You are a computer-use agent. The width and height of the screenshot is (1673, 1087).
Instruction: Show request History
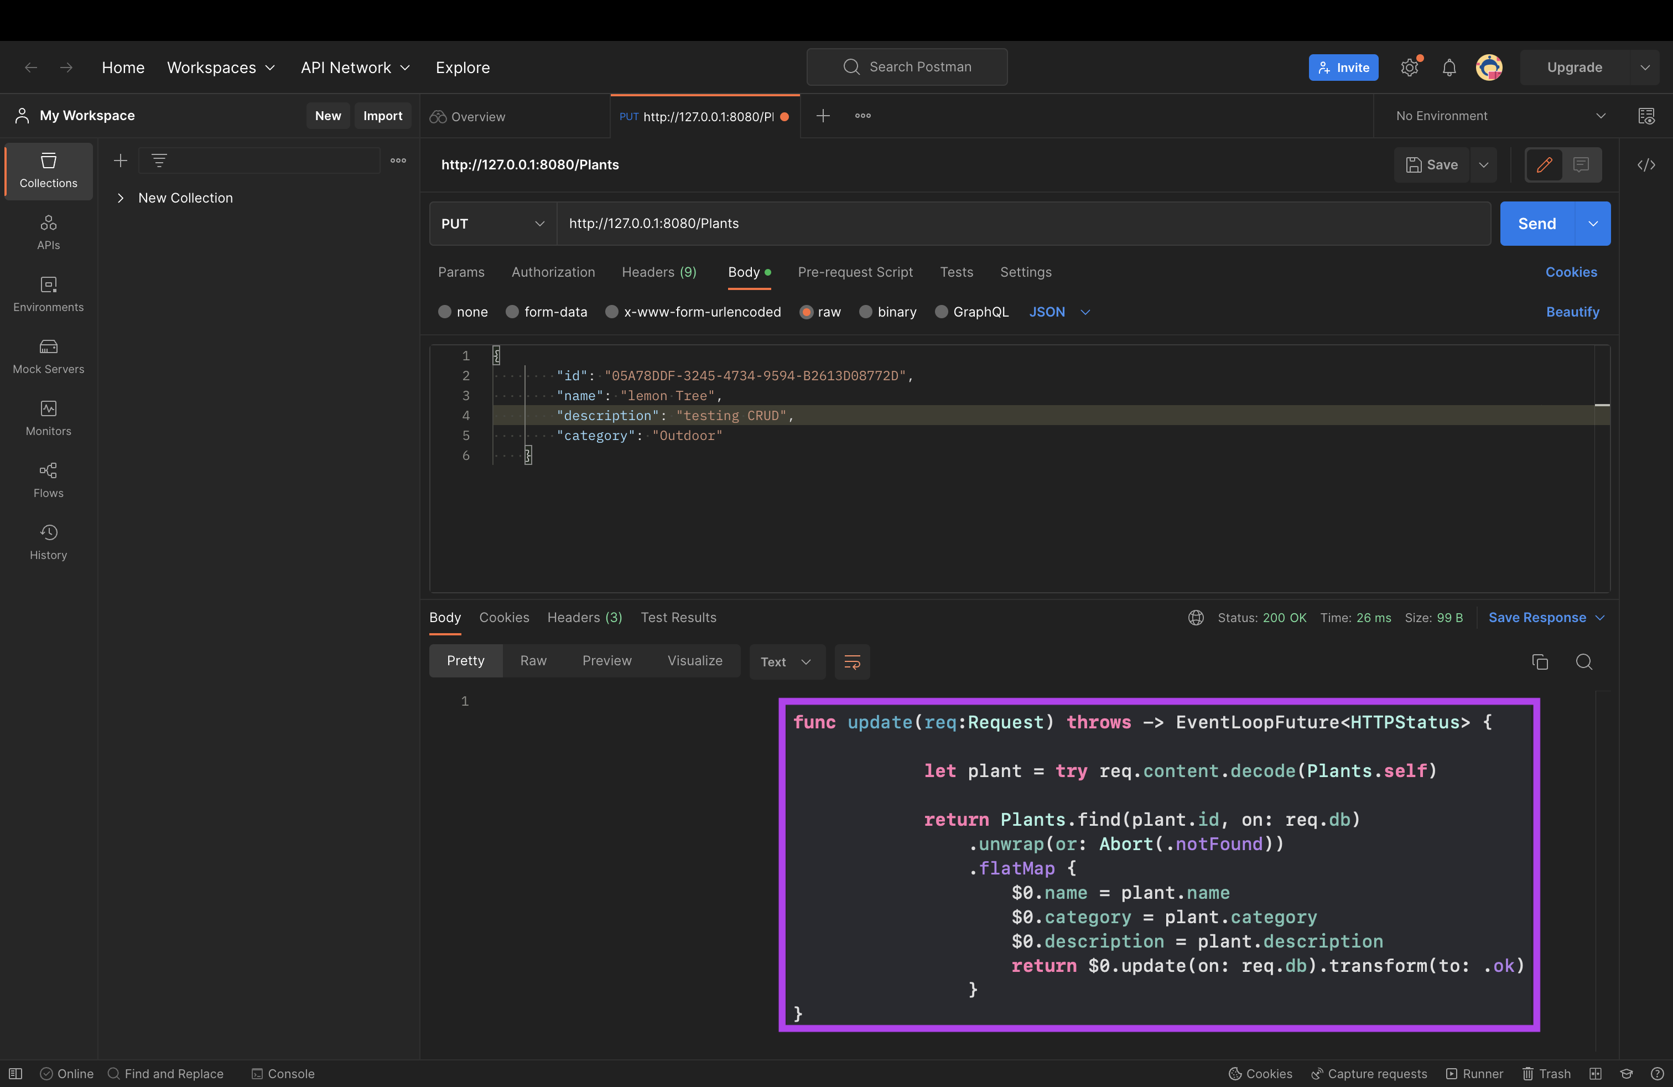(x=48, y=541)
